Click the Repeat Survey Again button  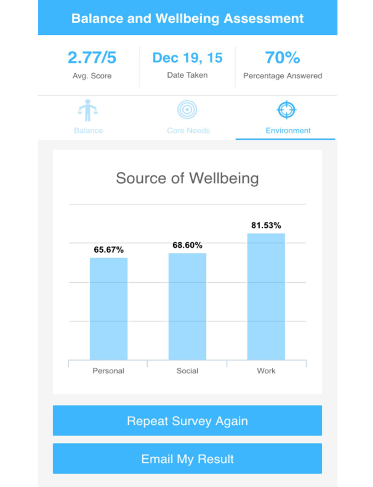186,420
